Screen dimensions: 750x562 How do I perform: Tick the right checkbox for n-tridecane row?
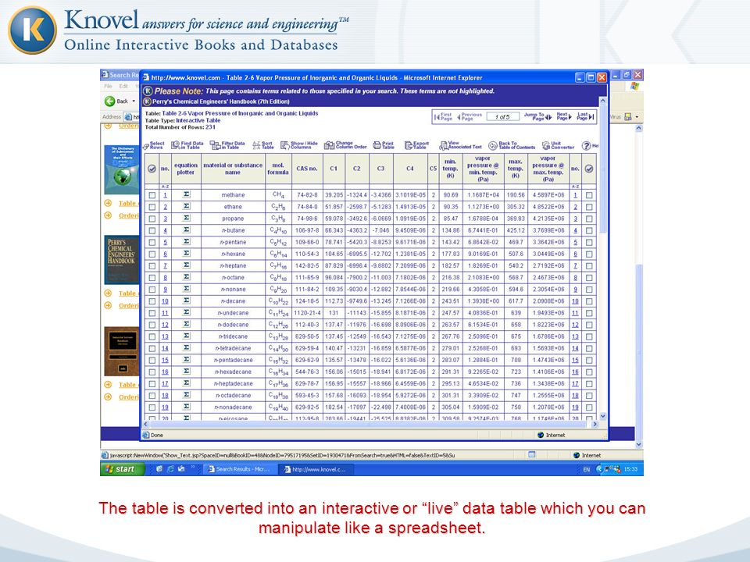589,336
